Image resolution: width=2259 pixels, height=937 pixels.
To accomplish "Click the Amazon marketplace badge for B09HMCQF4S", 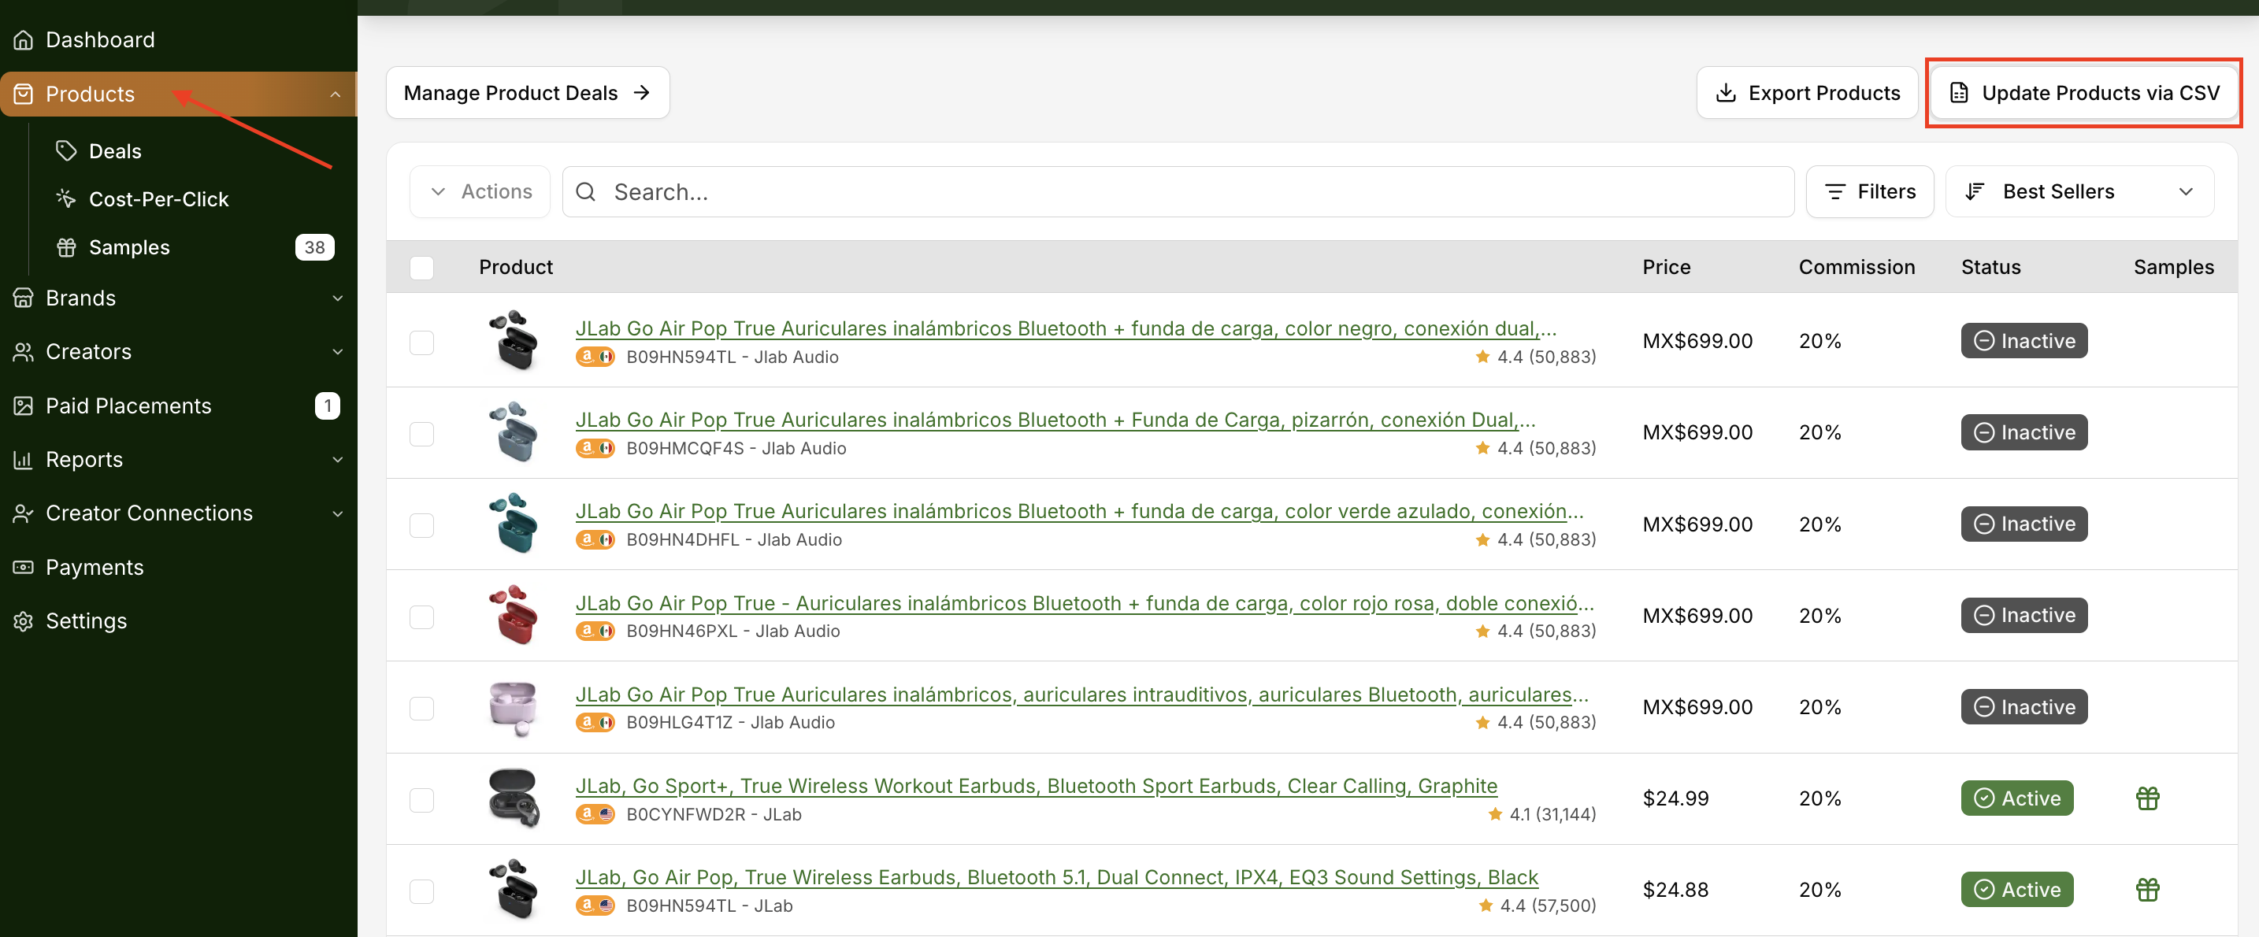I will [595, 449].
